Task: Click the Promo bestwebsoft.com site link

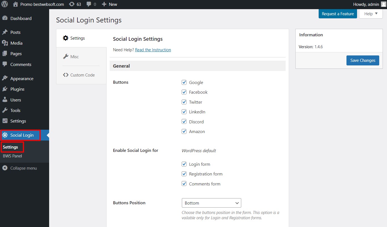Action: point(42,4)
